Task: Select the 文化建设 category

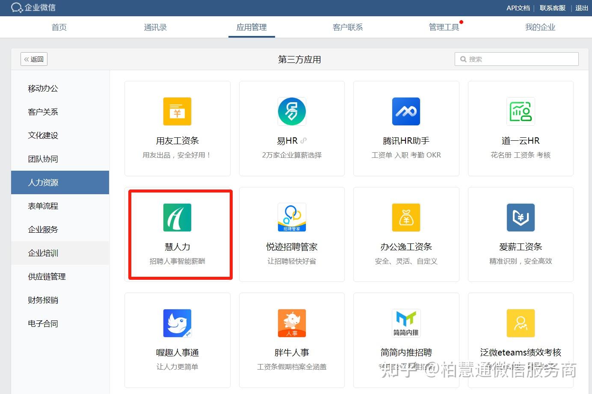Action: (x=60, y=136)
